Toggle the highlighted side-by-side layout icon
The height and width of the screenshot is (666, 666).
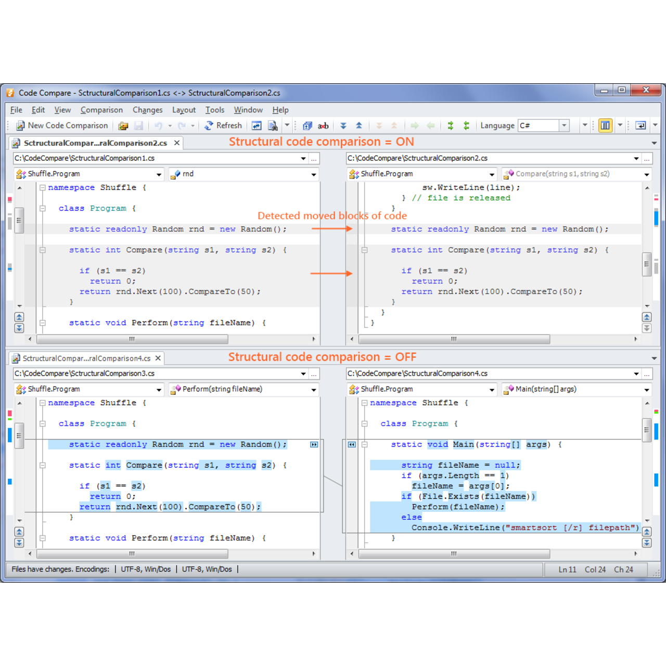(x=605, y=125)
